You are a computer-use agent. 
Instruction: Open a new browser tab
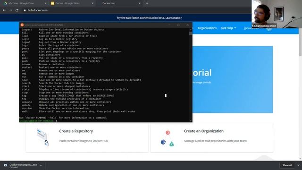(147, 3)
